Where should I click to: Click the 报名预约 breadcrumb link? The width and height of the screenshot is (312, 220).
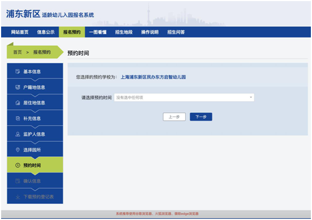tap(42, 52)
